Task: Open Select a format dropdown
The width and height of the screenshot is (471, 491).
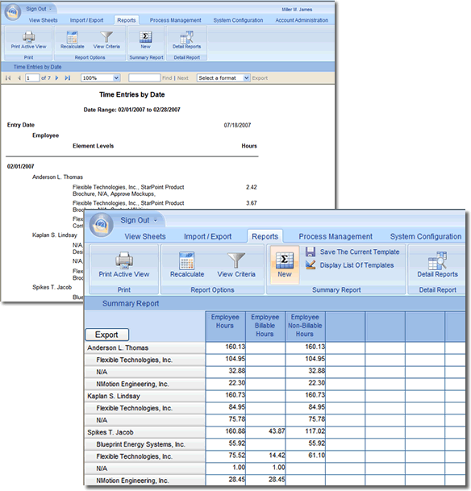Action: (247, 78)
